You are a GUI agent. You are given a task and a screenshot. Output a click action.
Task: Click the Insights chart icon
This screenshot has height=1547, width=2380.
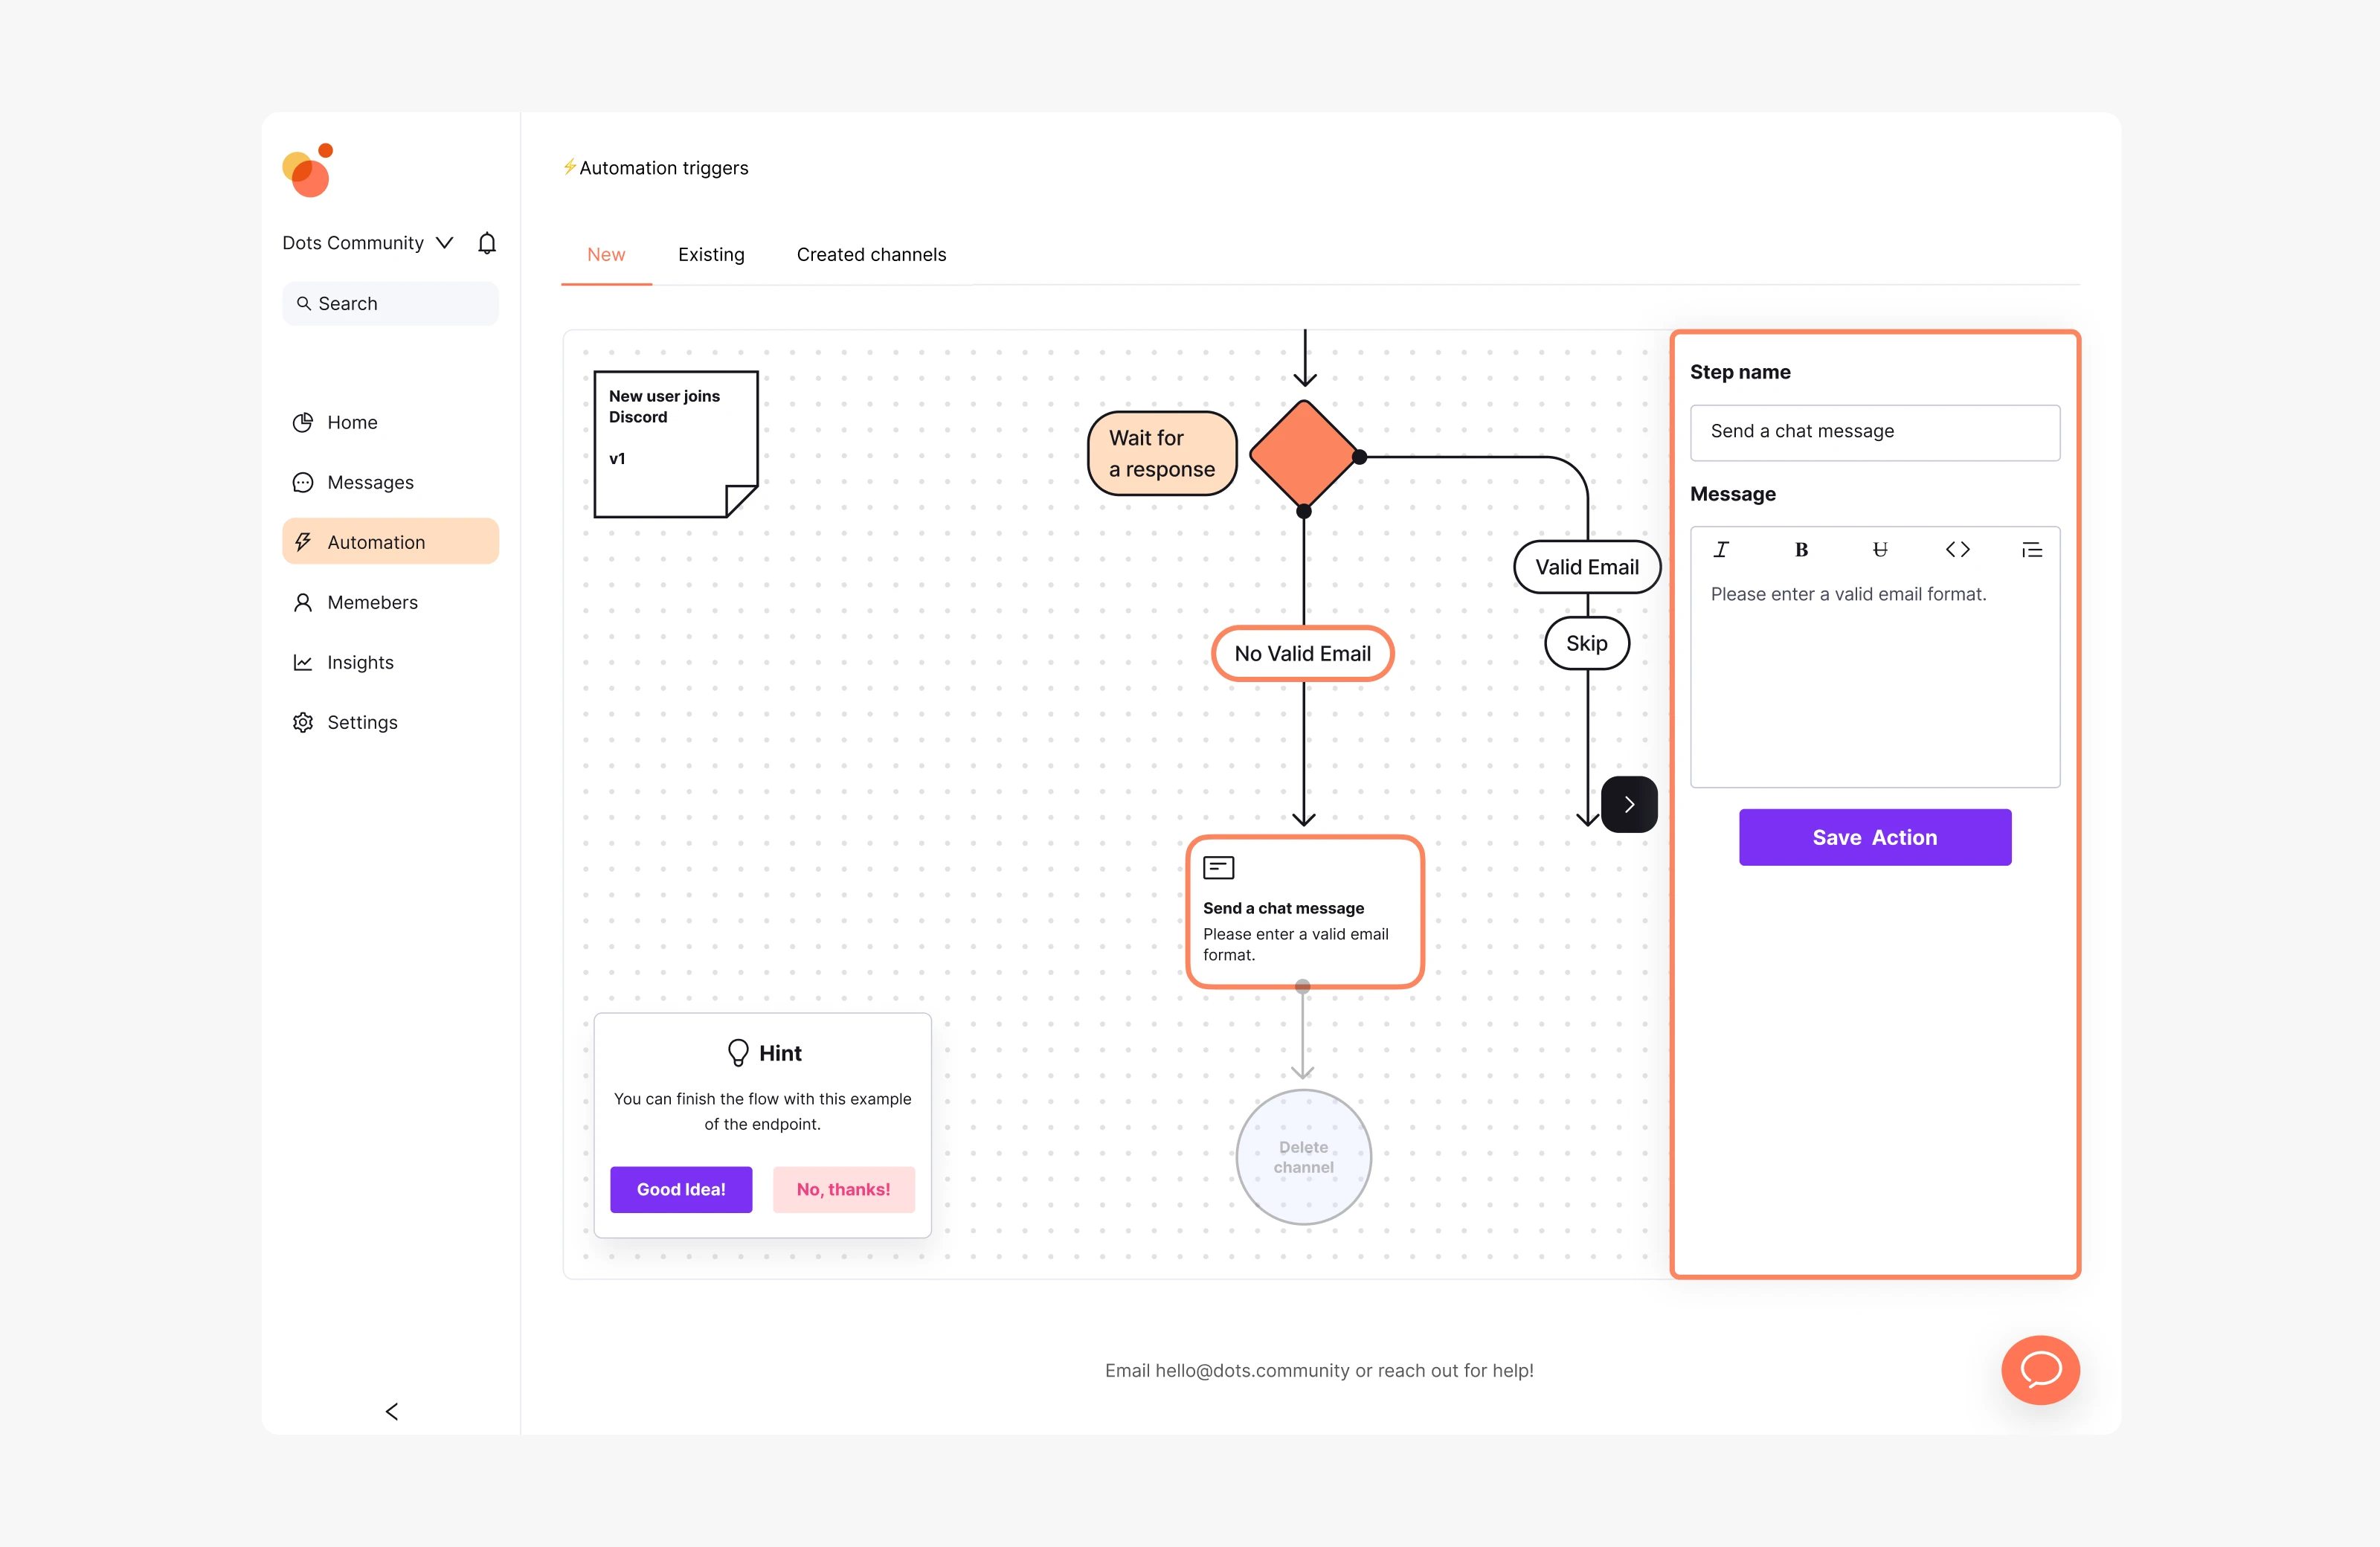coord(303,662)
